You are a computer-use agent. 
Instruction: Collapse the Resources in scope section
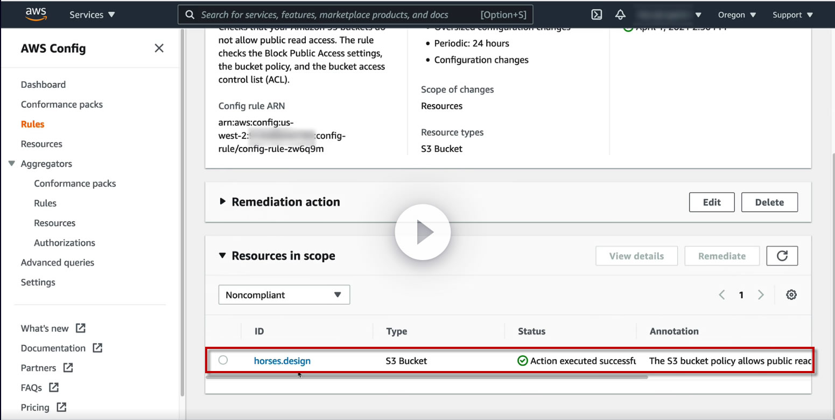(x=222, y=256)
